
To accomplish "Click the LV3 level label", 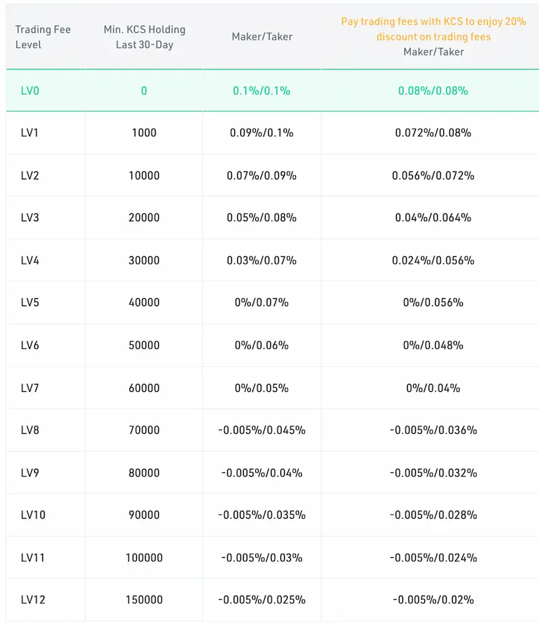I will pos(30,218).
